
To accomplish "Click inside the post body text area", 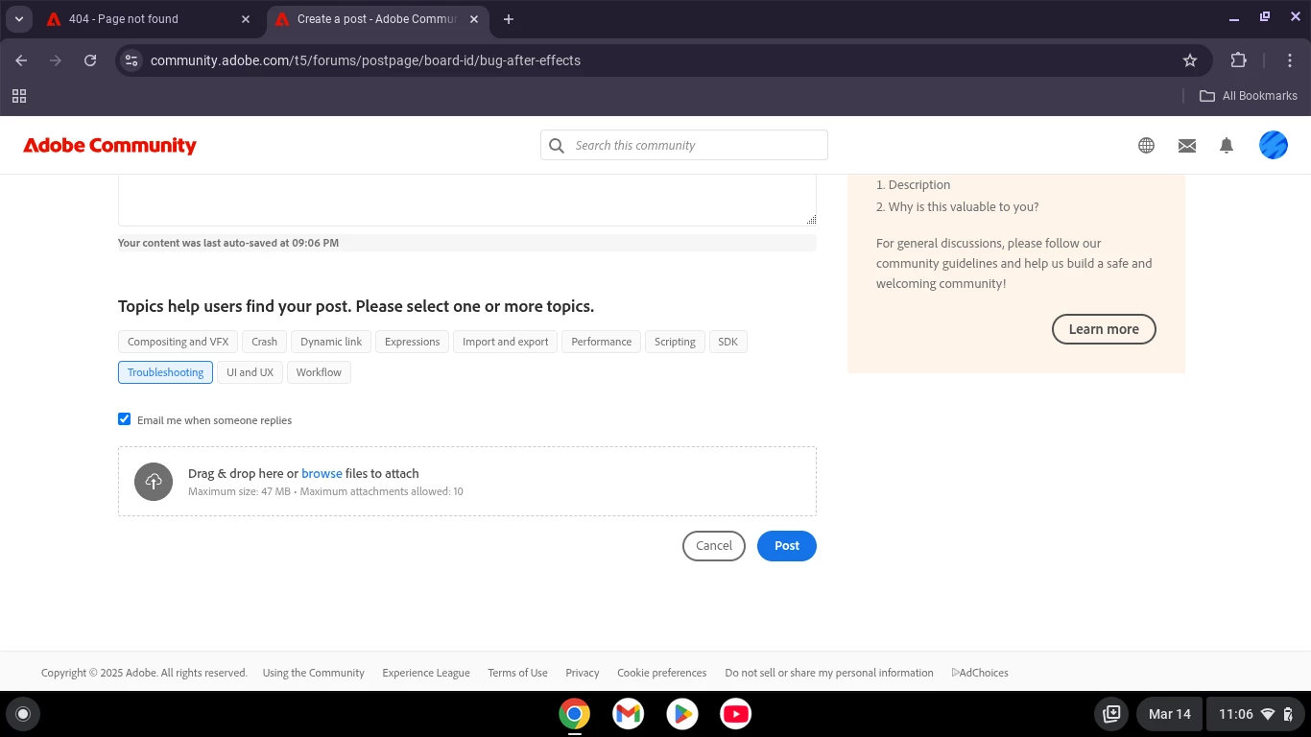I will coord(467,200).
